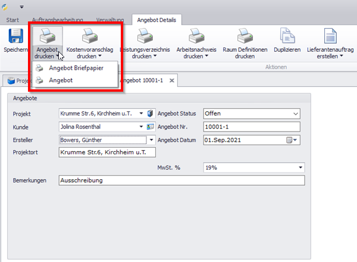Go to the Start ribbon tab

pyautogui.click(x=12, y=20)
